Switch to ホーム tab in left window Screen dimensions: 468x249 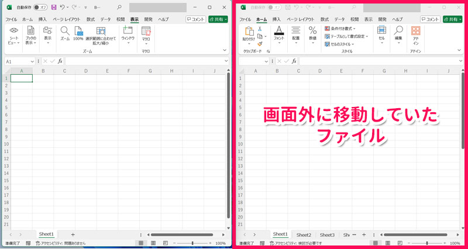(27, 19)
